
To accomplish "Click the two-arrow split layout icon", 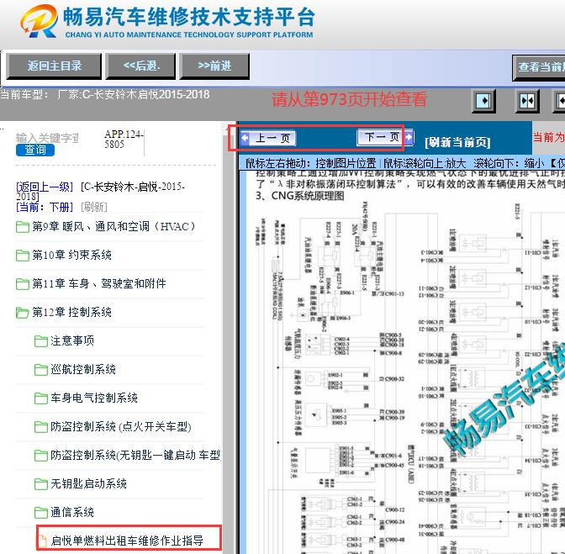I will click(527, 101).
